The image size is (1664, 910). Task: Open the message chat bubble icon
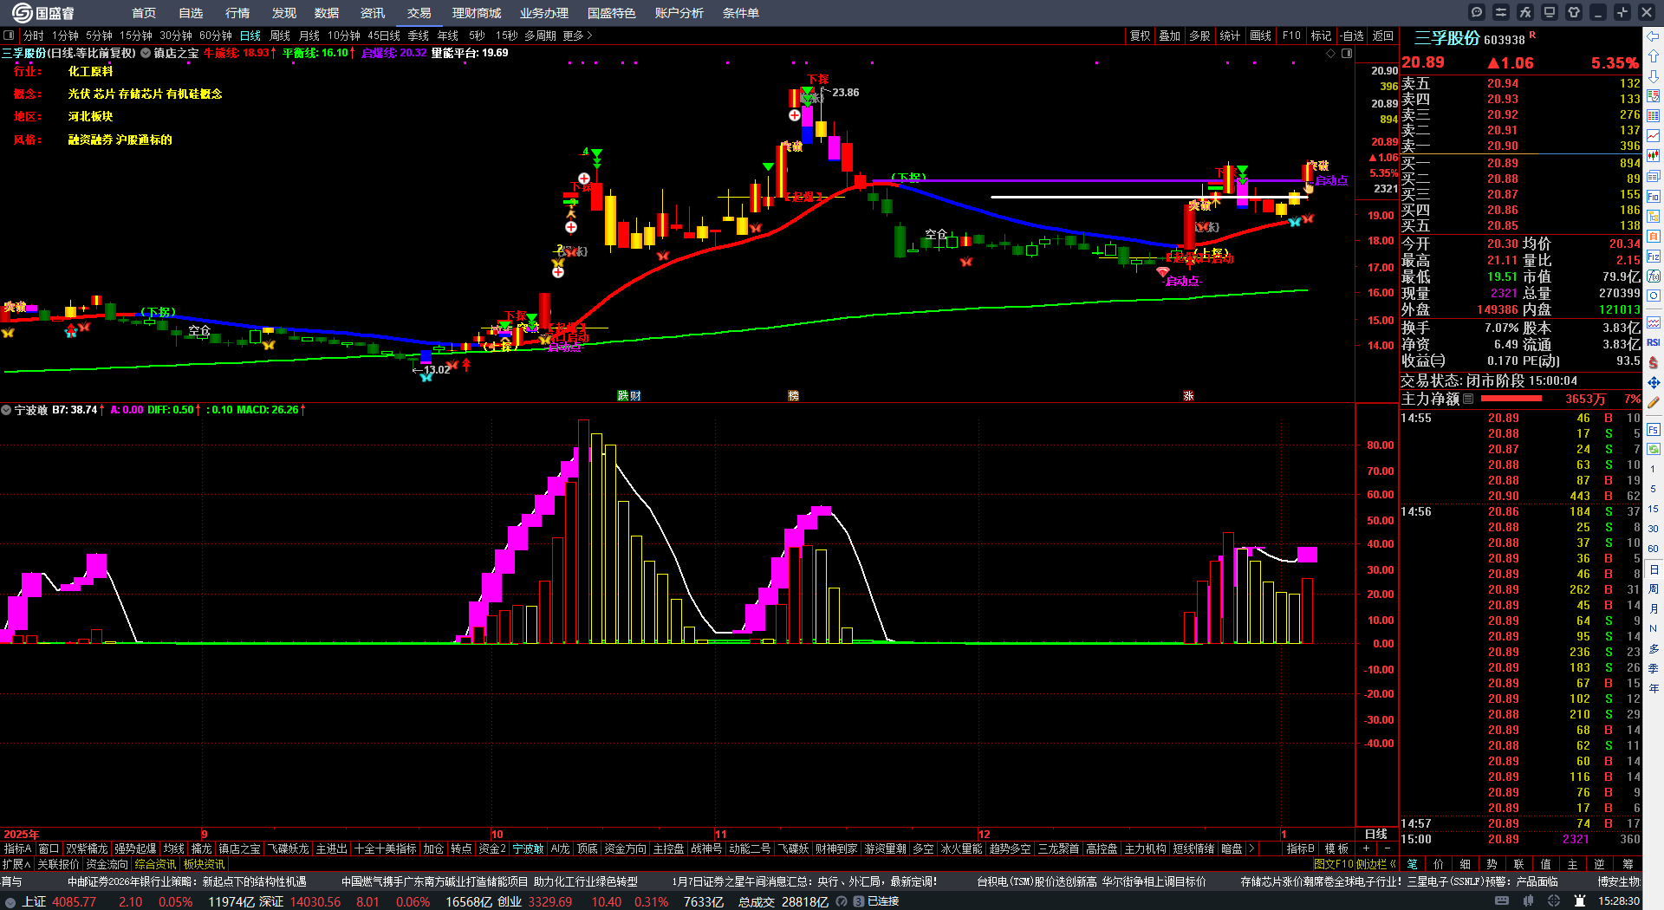pyautogui.click(x=1477, y=12)
